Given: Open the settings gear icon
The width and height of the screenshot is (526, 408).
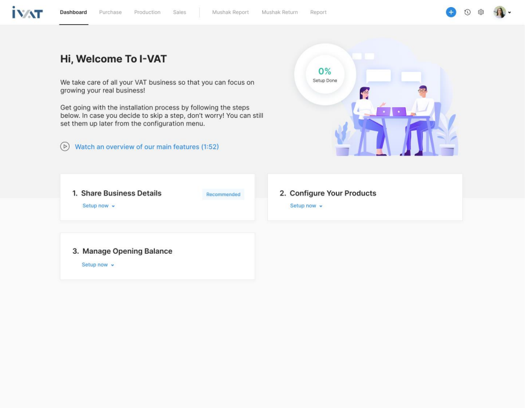Looking at the screenshot, I should tap(481, 12).
